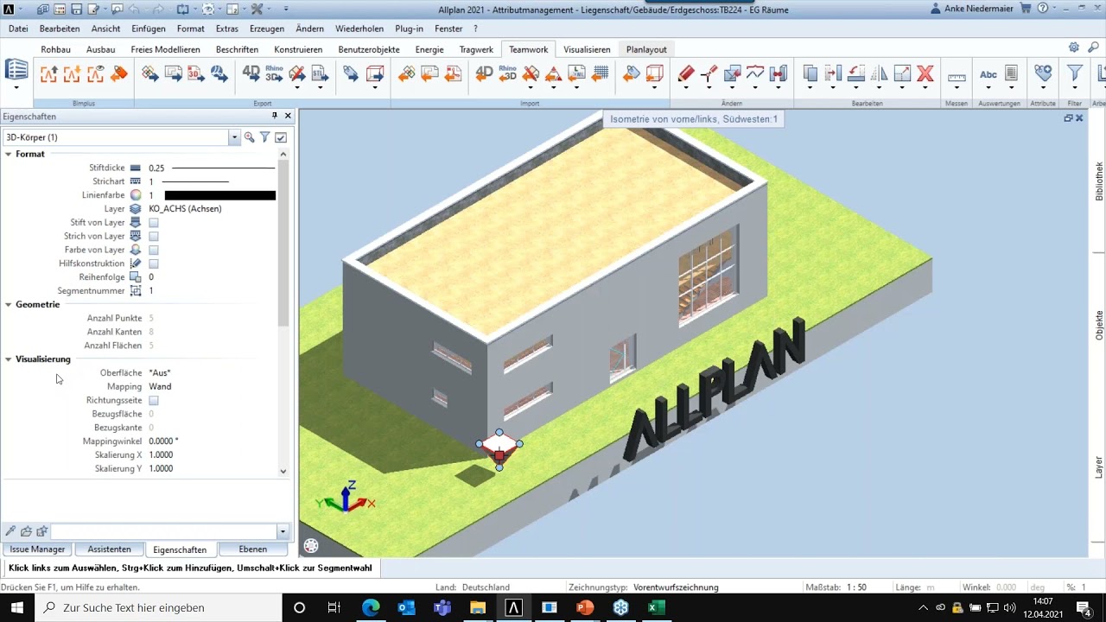Open the Ansicht menu

pyautogui.click(x=106, y=29)
